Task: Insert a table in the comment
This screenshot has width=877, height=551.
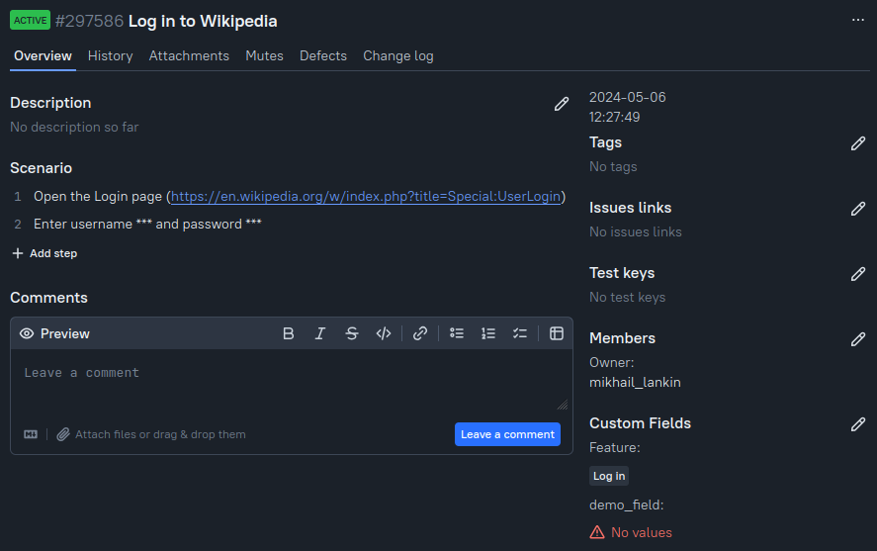Action: coord(557,334)
